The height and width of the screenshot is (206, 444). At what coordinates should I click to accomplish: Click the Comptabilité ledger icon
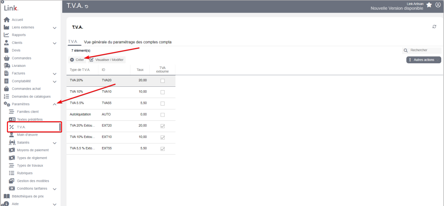click(x=7, y=81)
